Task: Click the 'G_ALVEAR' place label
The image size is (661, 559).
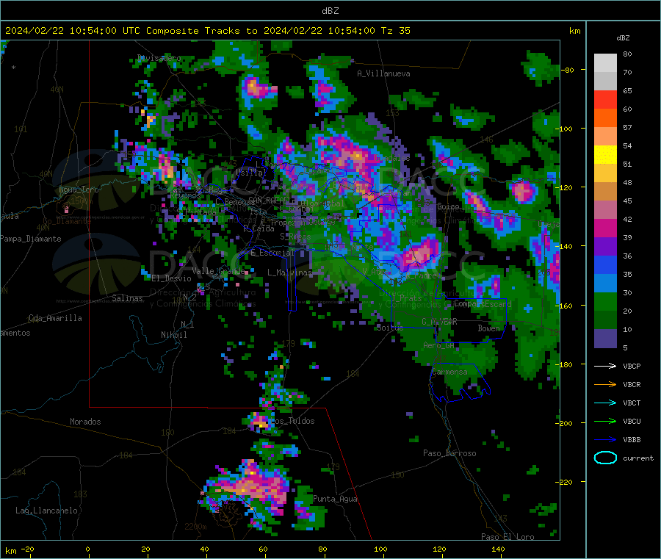Action: point(439,322)
